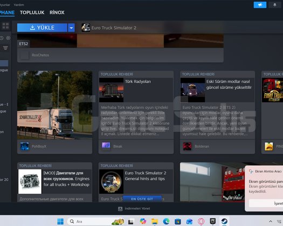
Task: Open Epic Games Launcher from taskbar
Action: coord(213,221)
